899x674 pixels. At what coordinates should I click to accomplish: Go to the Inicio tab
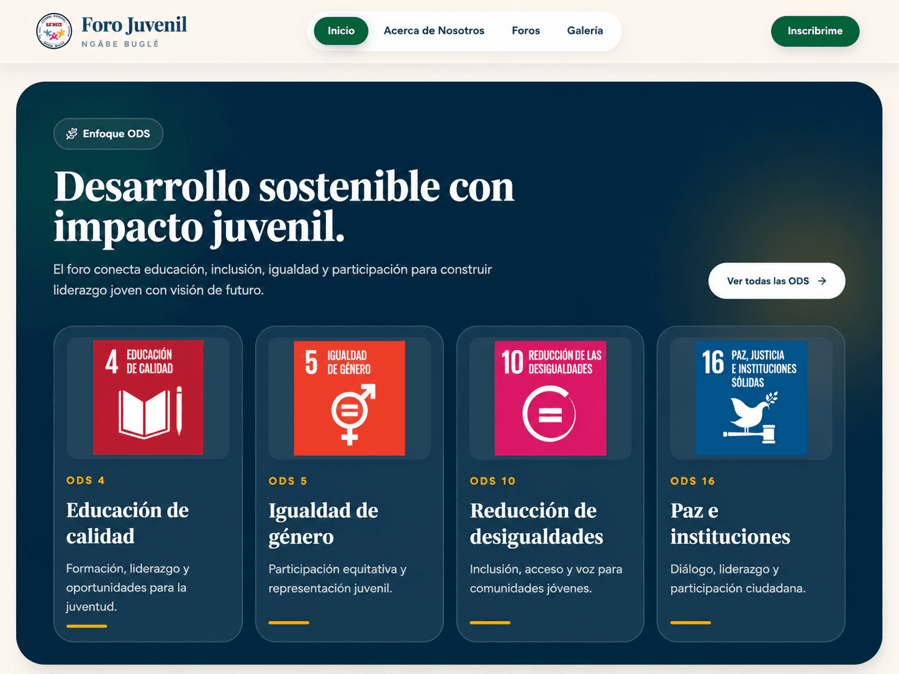point(341,31)
